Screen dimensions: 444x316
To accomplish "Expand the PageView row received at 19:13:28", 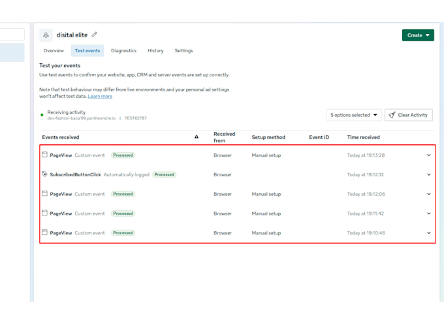I will (429, 155).
